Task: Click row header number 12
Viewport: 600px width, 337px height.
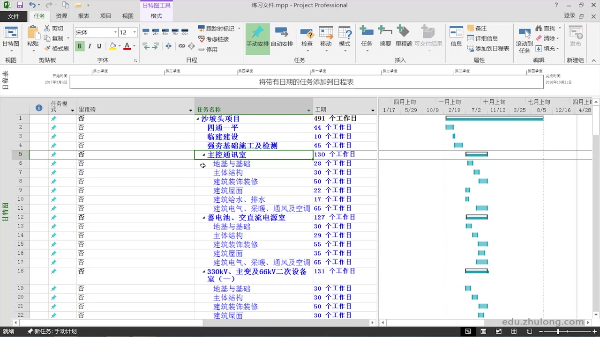Action: pyautogui.click(x=20, y=217)
